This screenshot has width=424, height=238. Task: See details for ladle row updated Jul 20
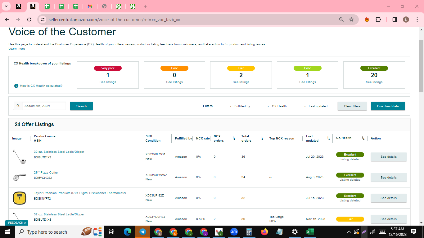click(x=389, y=157)
